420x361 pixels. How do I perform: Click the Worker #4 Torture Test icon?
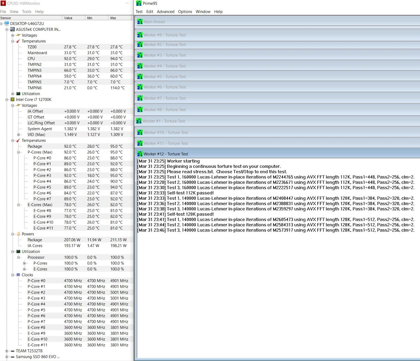pyautogui.click(x=140, y=66)
